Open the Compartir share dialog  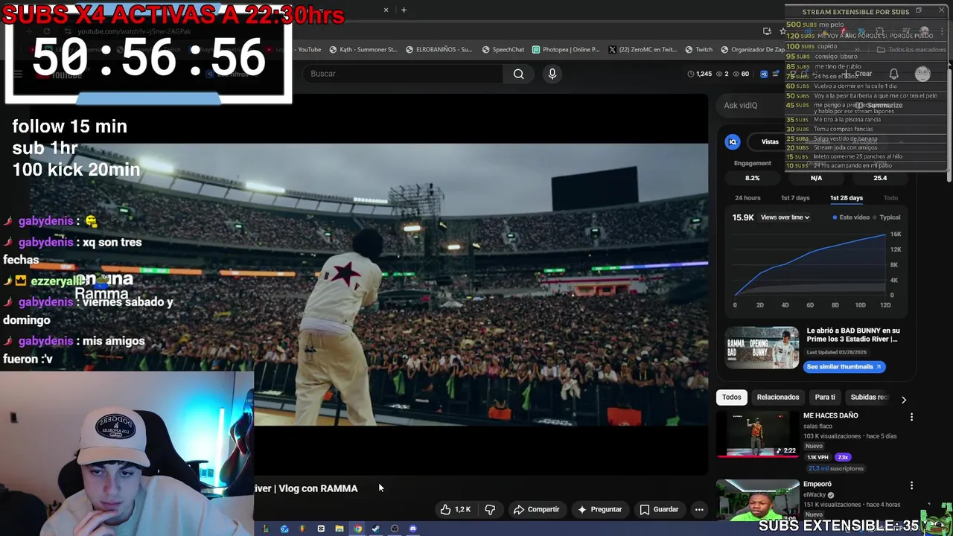[x=537, y=509]
